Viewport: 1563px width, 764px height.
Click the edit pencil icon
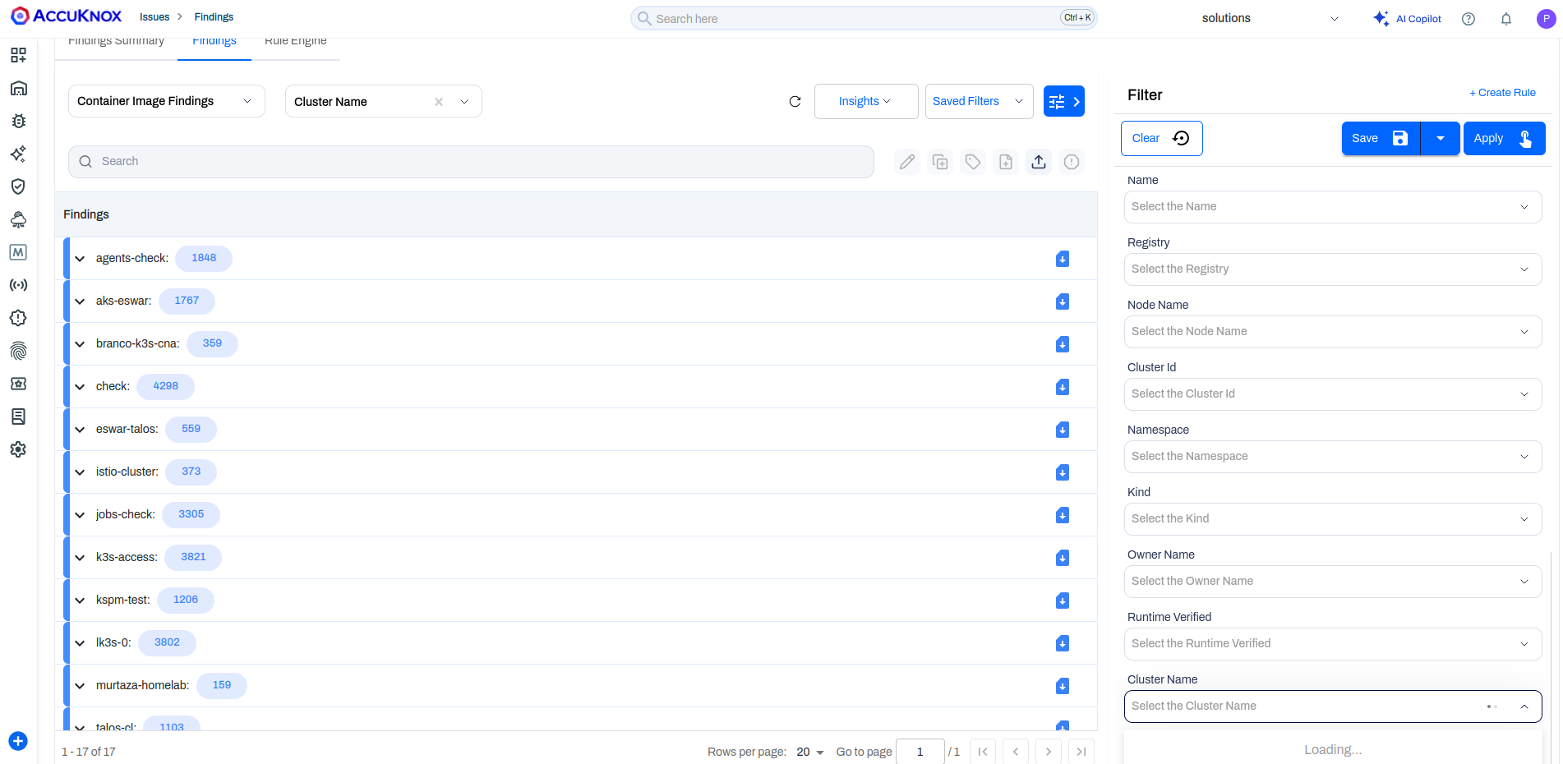907,162
